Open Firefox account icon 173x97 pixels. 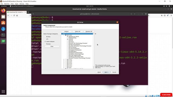[x=168, y=16]
